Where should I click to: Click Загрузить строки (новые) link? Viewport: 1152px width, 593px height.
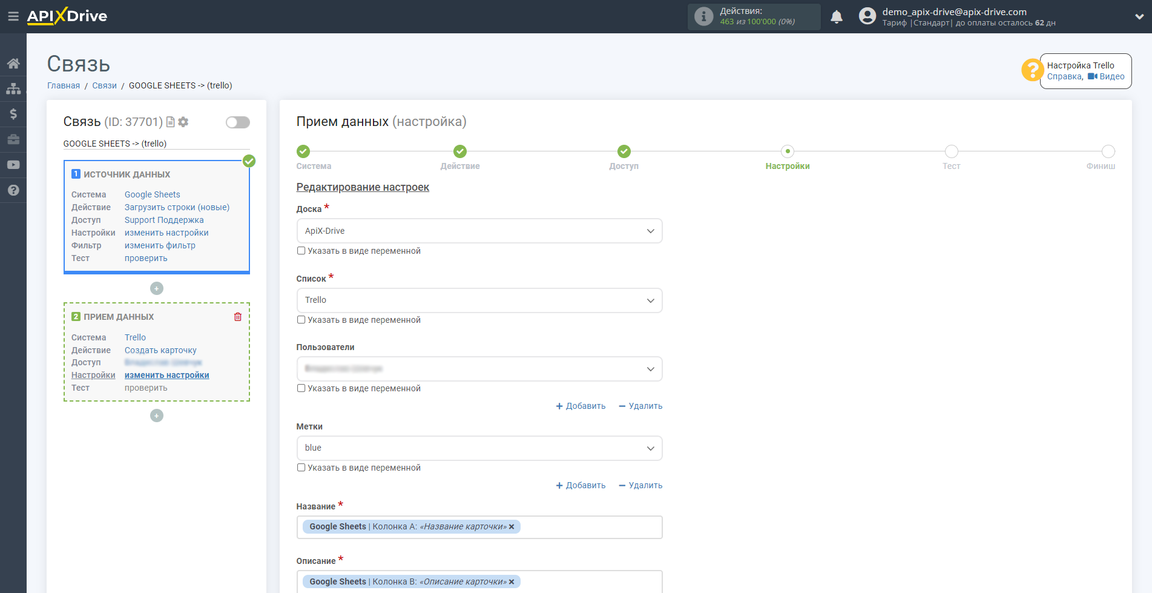[x=177, y=207]
